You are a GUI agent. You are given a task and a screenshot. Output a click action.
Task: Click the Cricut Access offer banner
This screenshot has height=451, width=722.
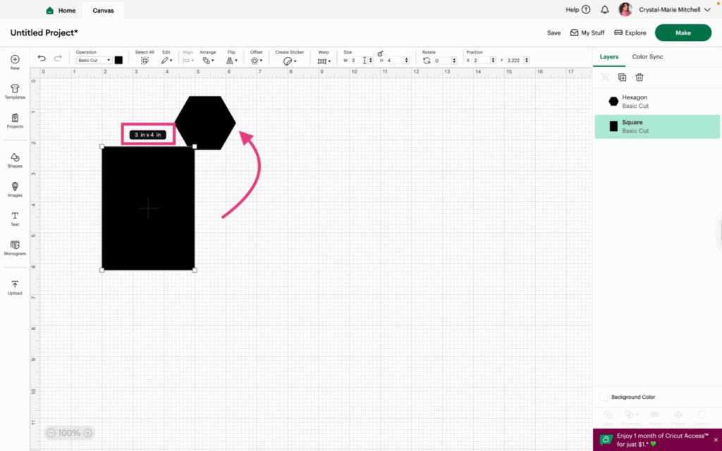(656, 440)
